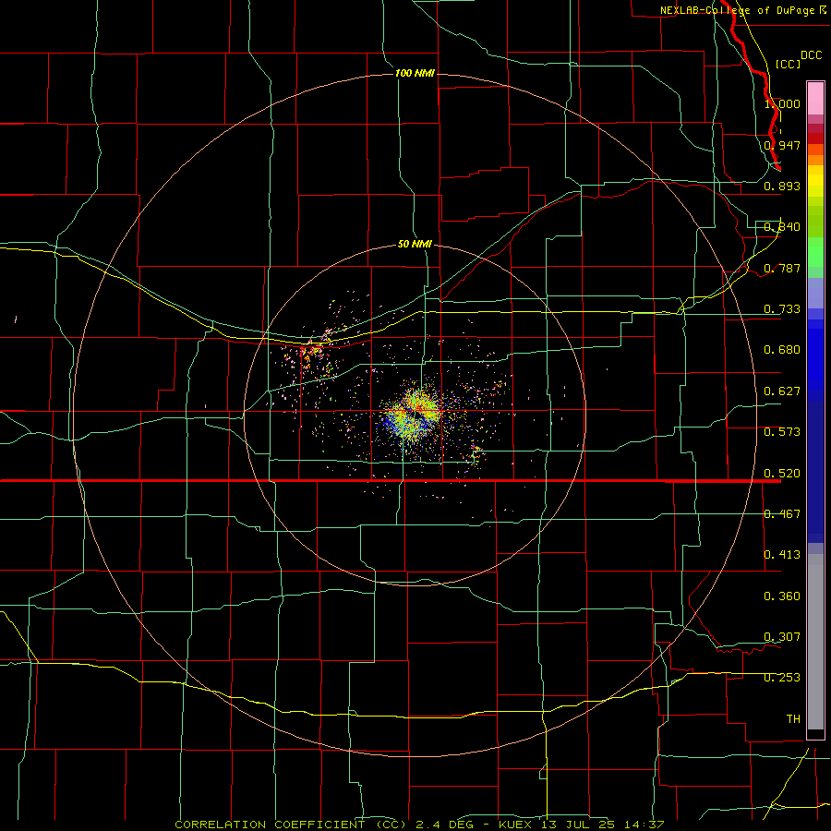Click the 2.4 DEG elevation caption text
The image size is (831, 831).
tap(445, 825)
